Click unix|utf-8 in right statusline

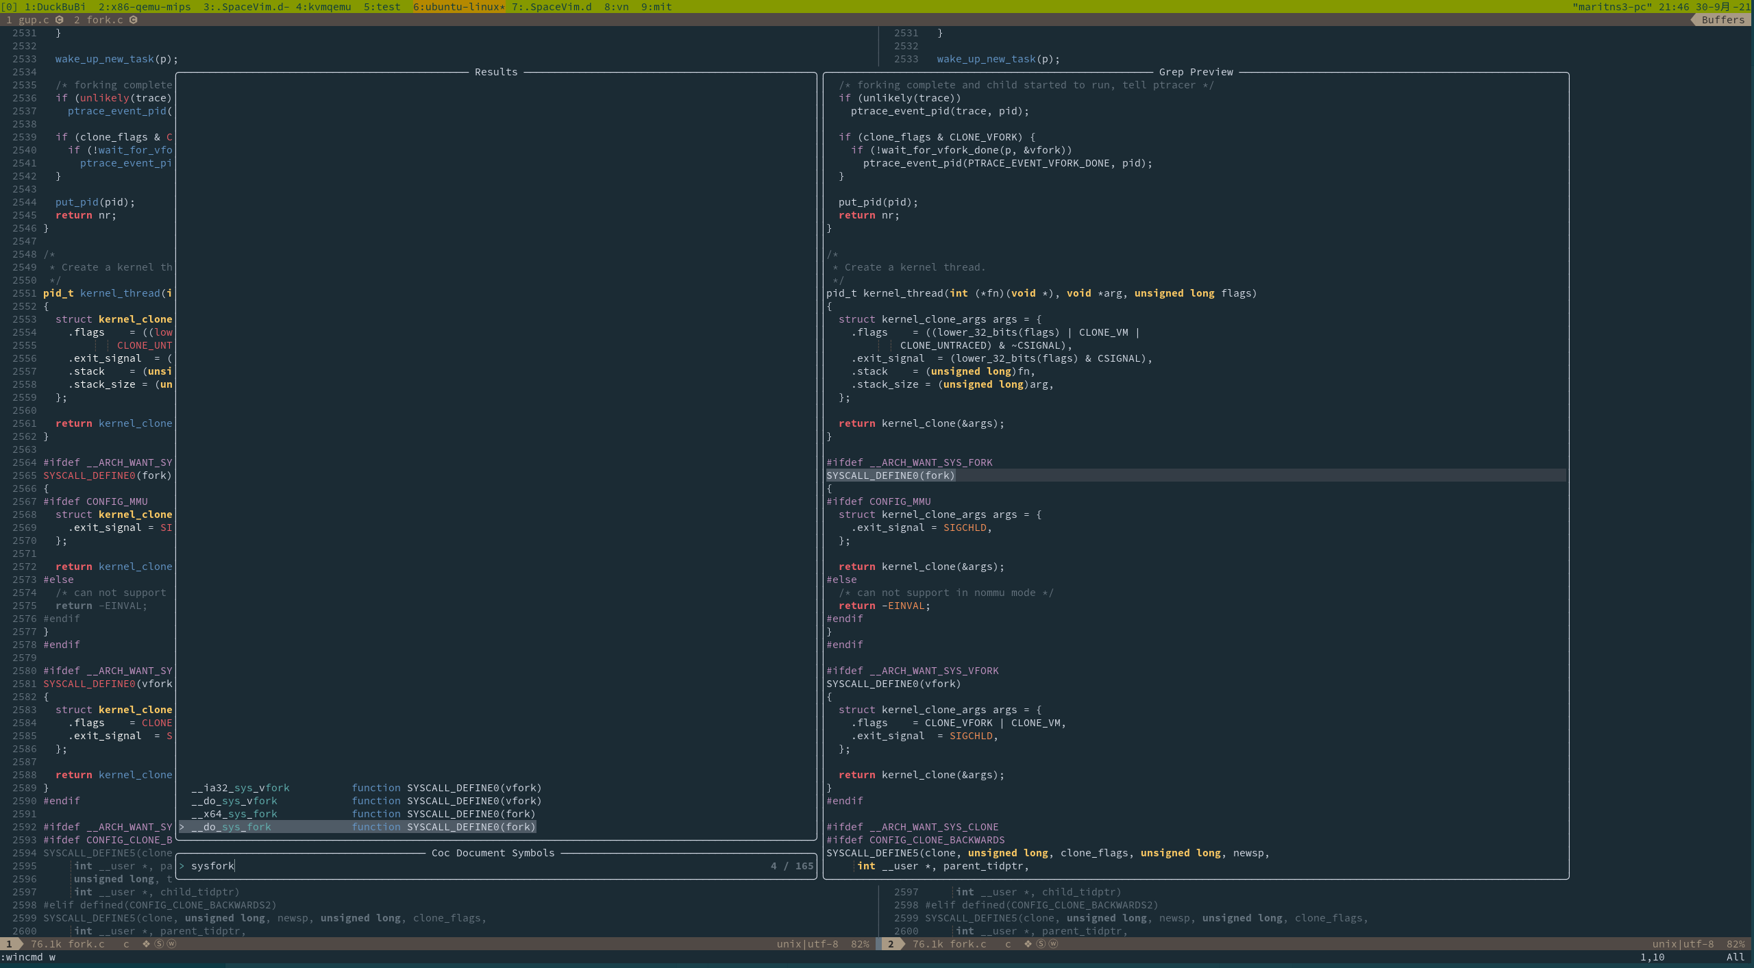coord(1683,944)
